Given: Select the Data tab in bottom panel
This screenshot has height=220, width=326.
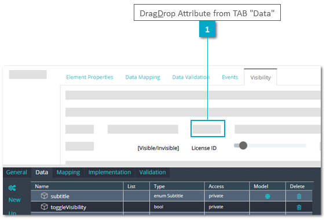Looking at the screenshot, I should click(x=42, y=172).
